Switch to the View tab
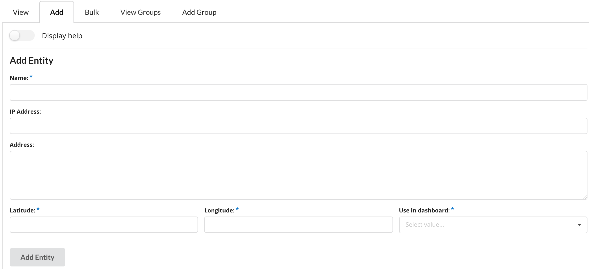This screenshot has width=589, height=269. (21, 12)
